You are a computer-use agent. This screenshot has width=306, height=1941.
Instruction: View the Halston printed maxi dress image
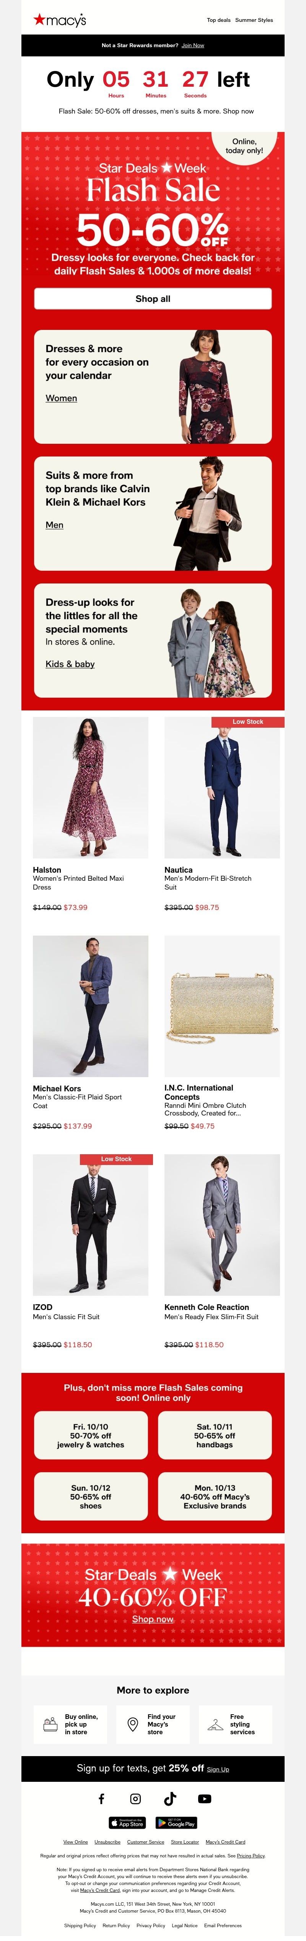click(x=90, y=787)
